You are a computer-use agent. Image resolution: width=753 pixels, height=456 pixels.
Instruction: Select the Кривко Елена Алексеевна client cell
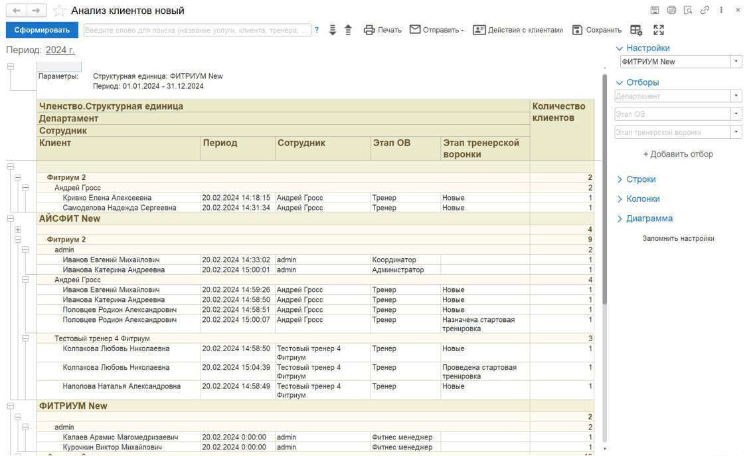click(118, 198)
